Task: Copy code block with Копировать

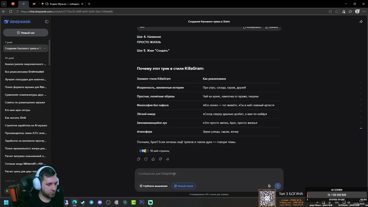Action: tap(252, 27)
